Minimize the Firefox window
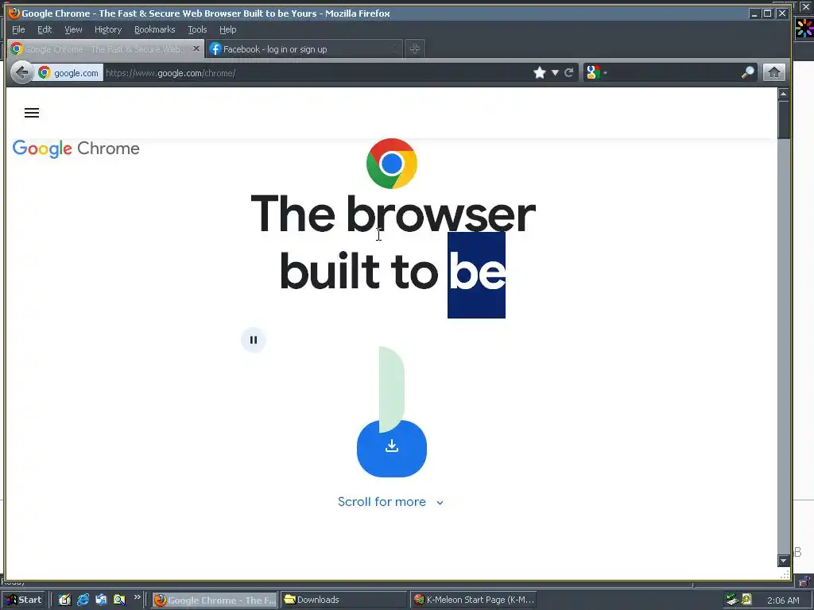Screen dimensions: 814x610 tap(754, 14)
